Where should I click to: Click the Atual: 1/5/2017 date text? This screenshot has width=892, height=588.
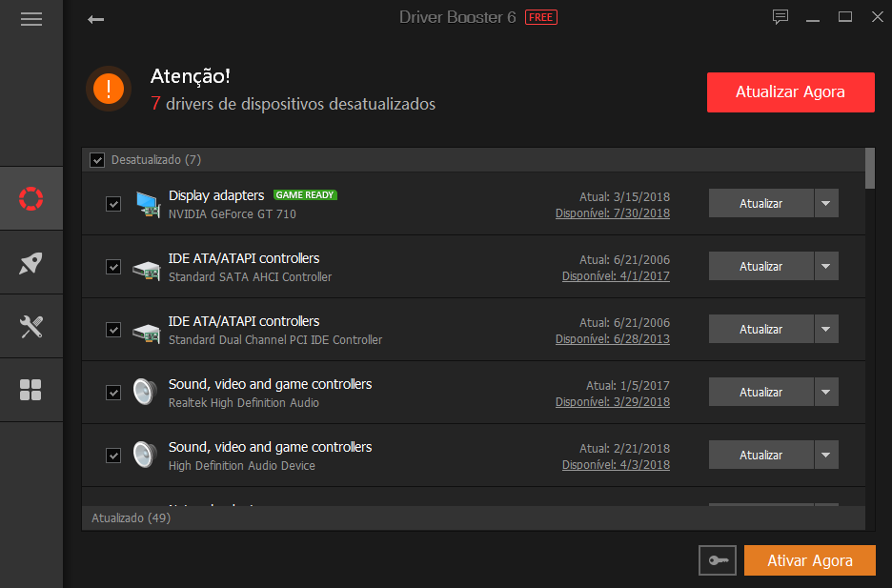[628, 386]
